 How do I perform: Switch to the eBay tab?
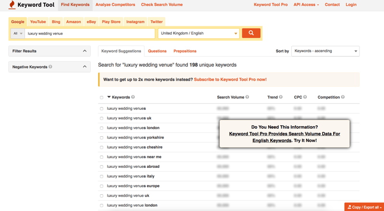(91, 22)
